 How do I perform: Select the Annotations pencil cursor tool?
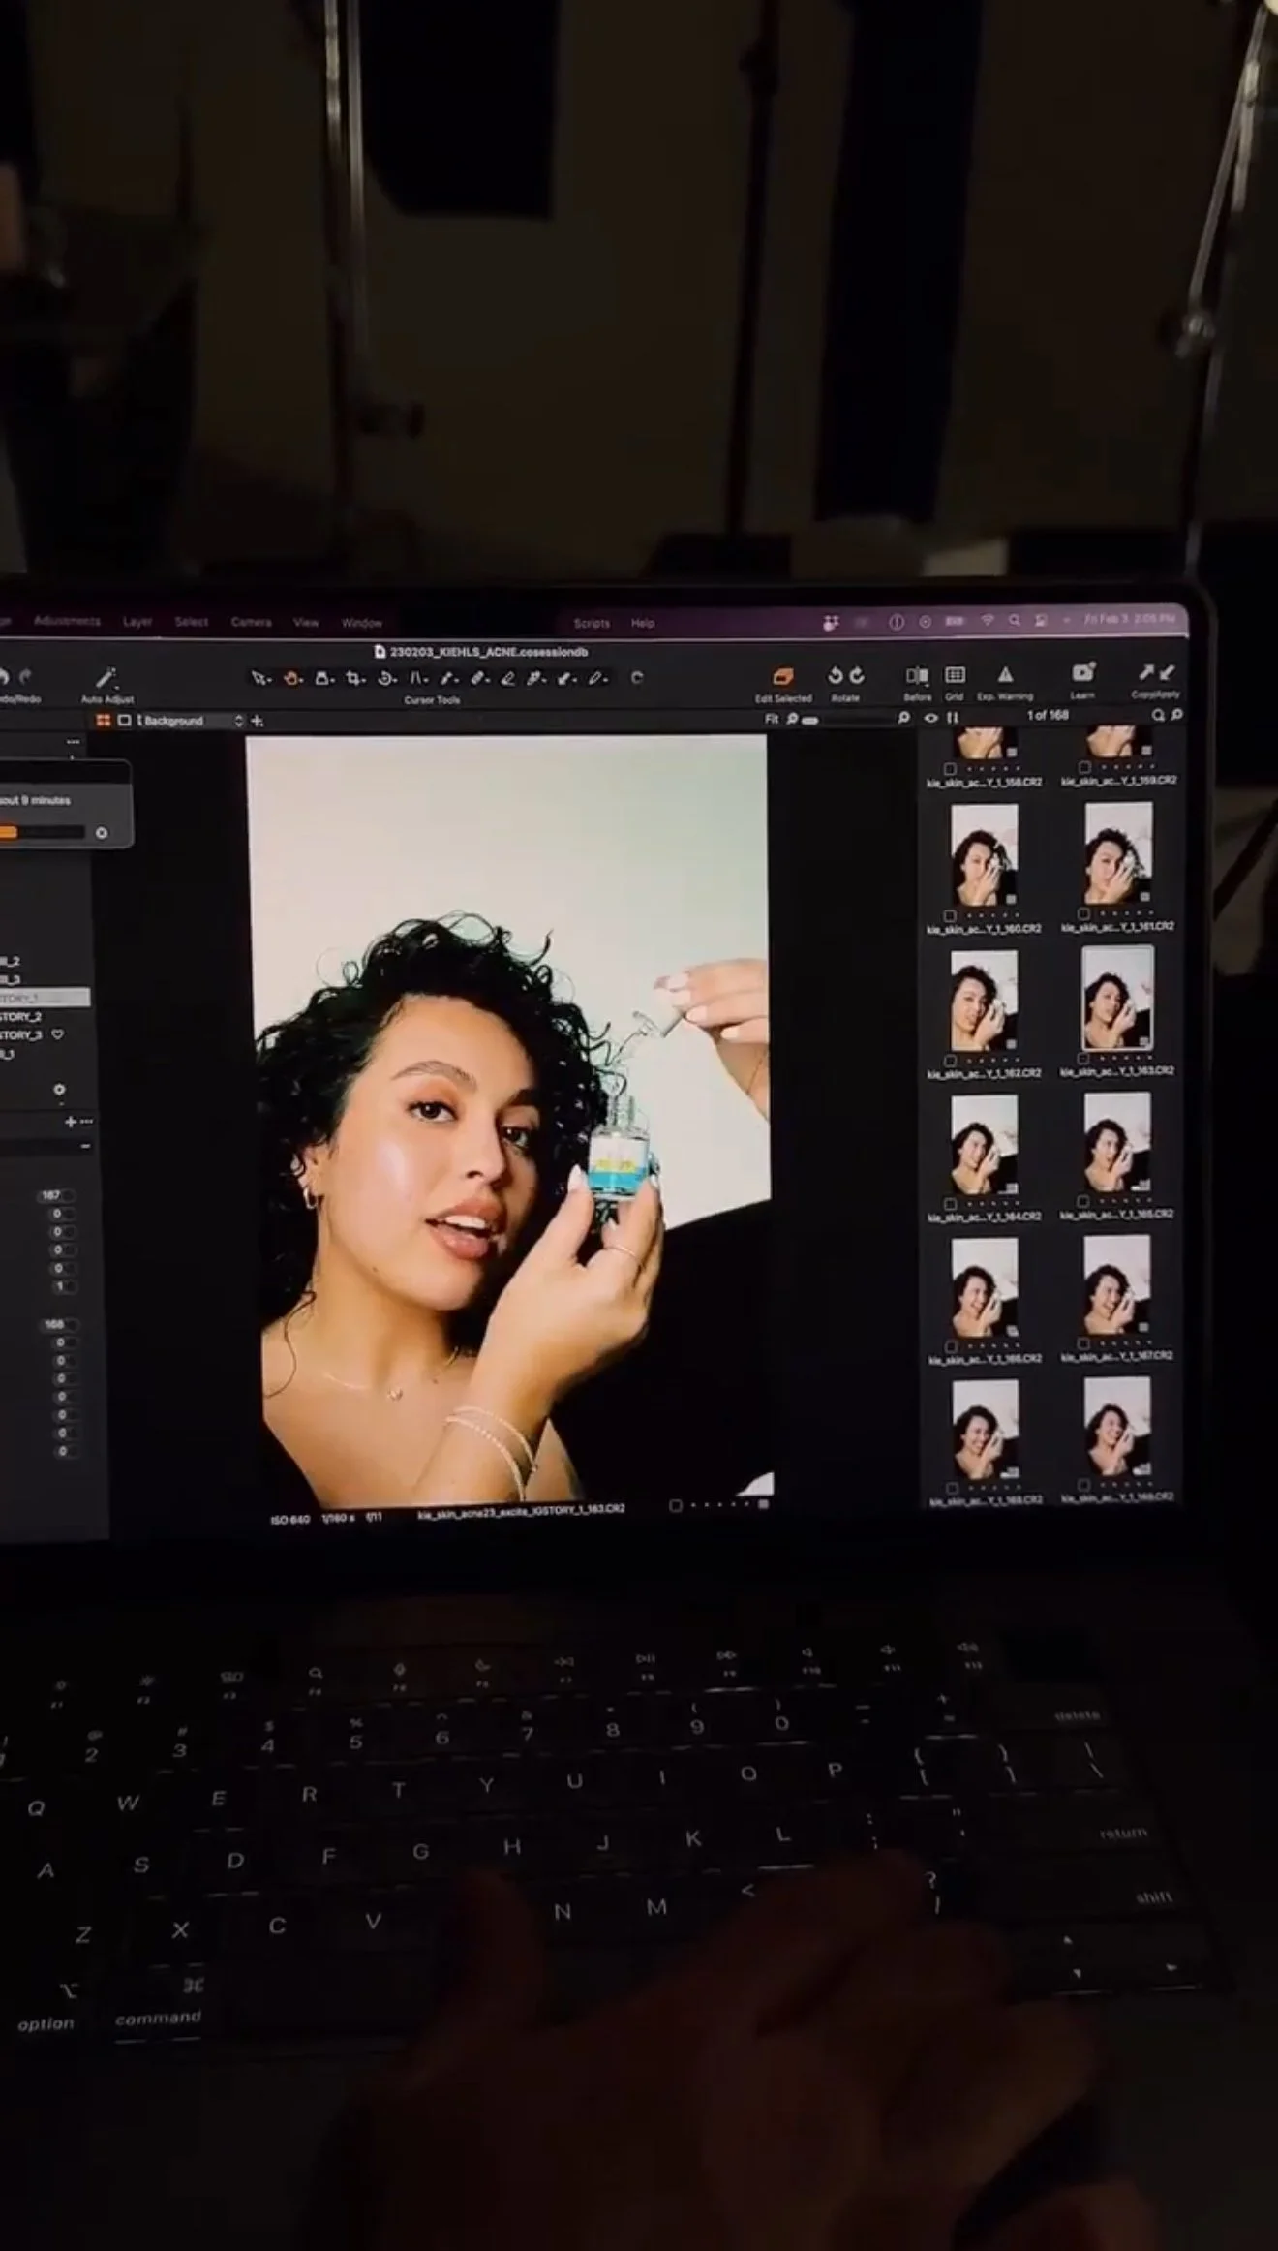coord(598,678)
